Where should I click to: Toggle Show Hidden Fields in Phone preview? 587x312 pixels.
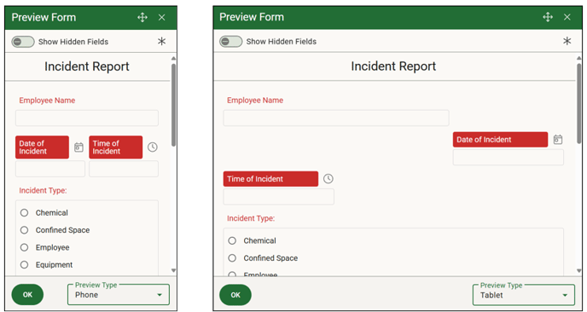(23, 42)
